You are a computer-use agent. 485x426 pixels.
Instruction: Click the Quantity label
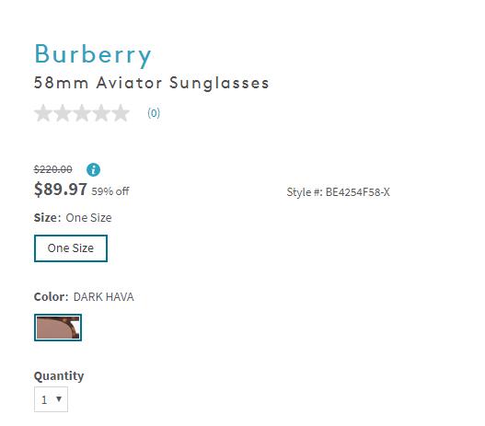59,376
